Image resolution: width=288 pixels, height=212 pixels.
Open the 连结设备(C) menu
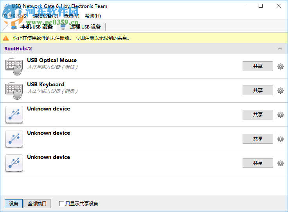point(45,16)
